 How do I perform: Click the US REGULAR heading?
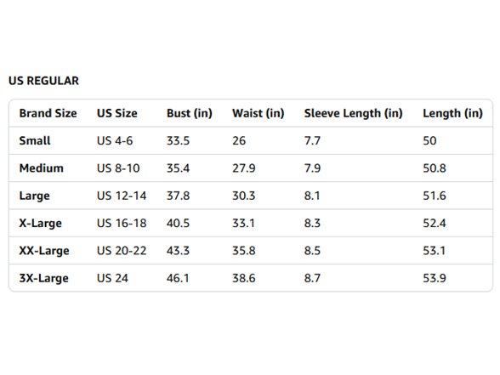tap(43, 81)
